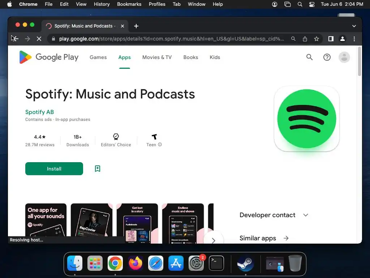Open Control Center in menu bar
370x278 pixels.
click(312, 4)
